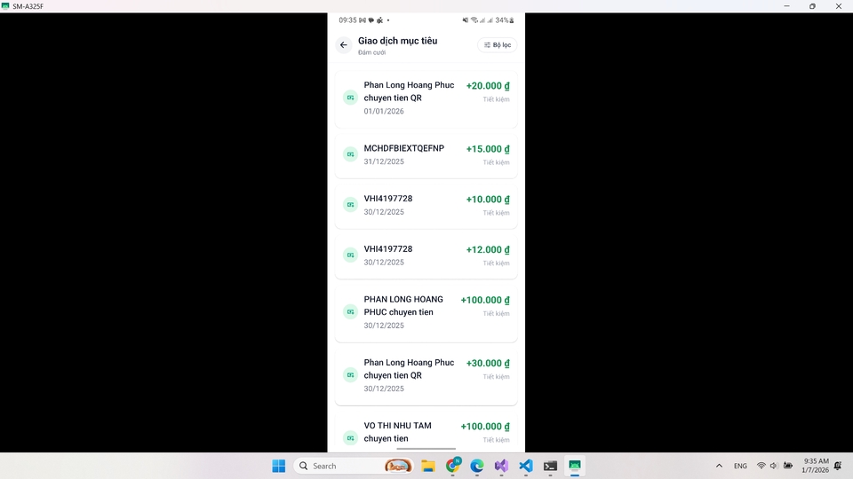Viewport: 853px width, 479px height.
Task: Tap the back arrow in the header
Action: [344, 45]
